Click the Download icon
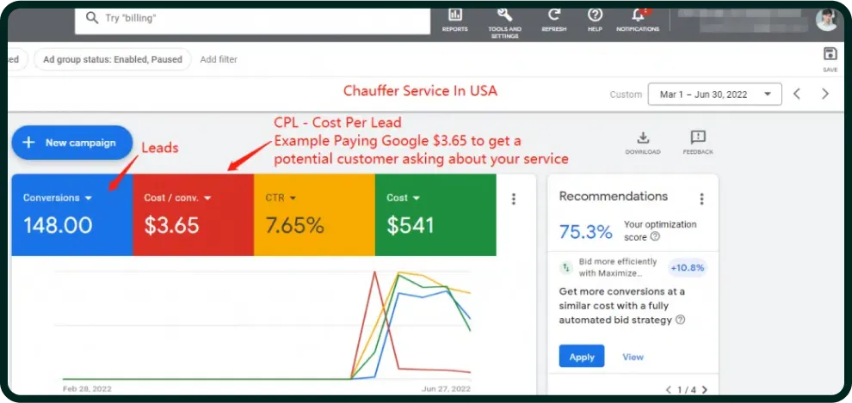The image size is (852, 403). (x=643, y=137)
